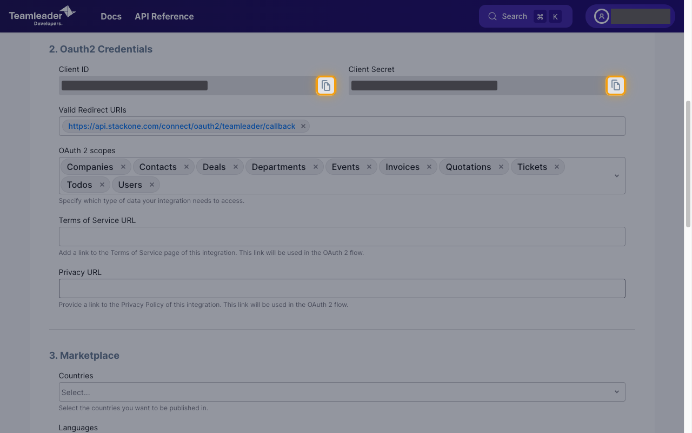This screenshot has width=692, height=433.
Task: Click the stackone callback URL link
Action: (182, 126)
